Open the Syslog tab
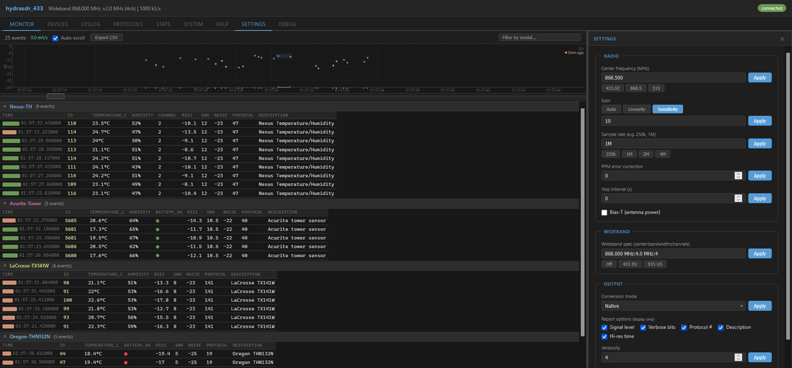The width and height of the screenshot is (792, 368). (x=90, y=24)
